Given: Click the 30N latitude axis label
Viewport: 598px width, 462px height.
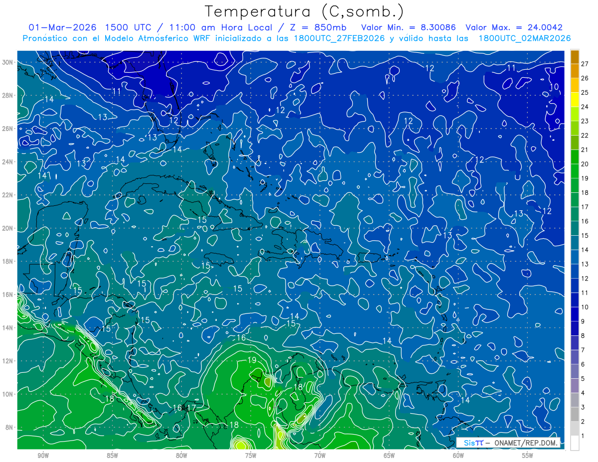Looking at the screenshot, I should tap(8, 62).
